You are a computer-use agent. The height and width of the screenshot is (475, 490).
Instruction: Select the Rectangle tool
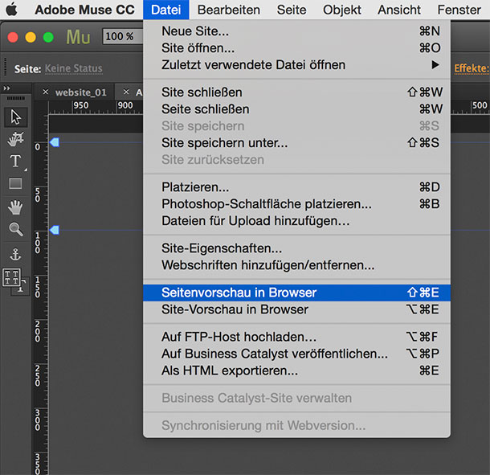(x=15, y=183)
